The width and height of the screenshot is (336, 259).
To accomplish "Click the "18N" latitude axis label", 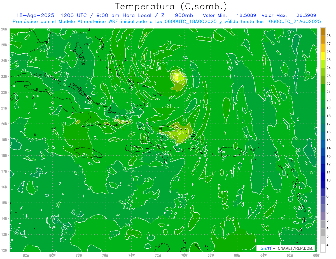I will [4, 155].
